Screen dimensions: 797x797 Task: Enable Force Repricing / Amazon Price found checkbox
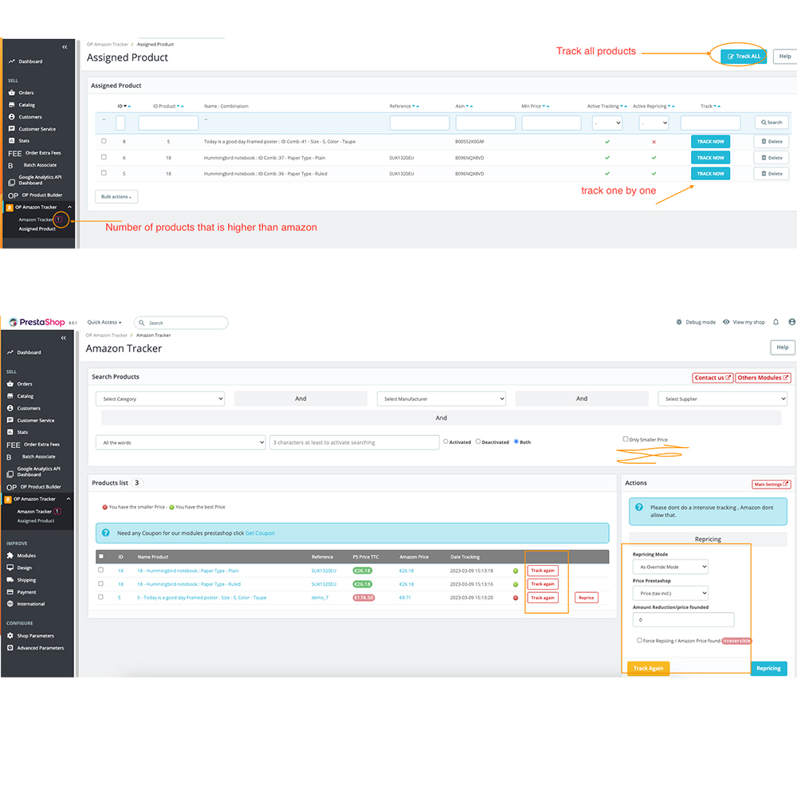pyautogui.click(x=639, y=641)
